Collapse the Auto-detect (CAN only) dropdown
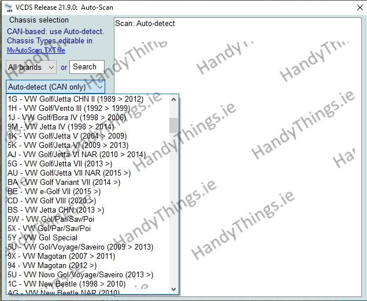 pos(55,87)
